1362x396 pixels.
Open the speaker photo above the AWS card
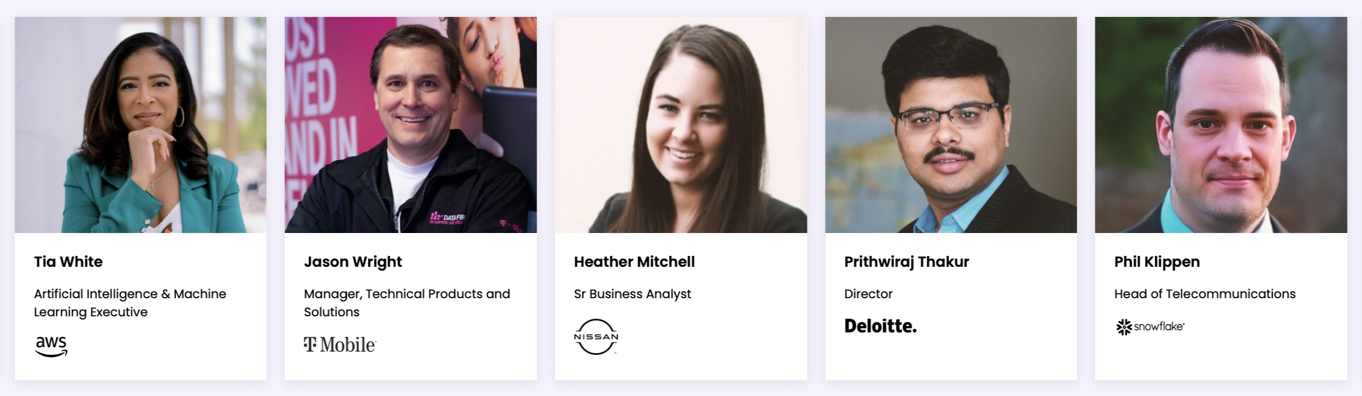point(140,125)
